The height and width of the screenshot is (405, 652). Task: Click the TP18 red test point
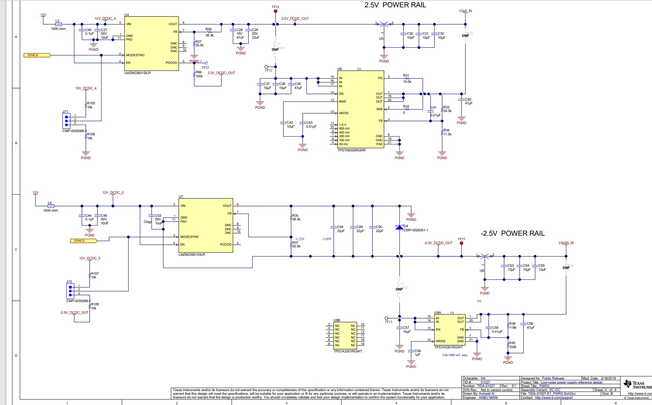point(275,11)
